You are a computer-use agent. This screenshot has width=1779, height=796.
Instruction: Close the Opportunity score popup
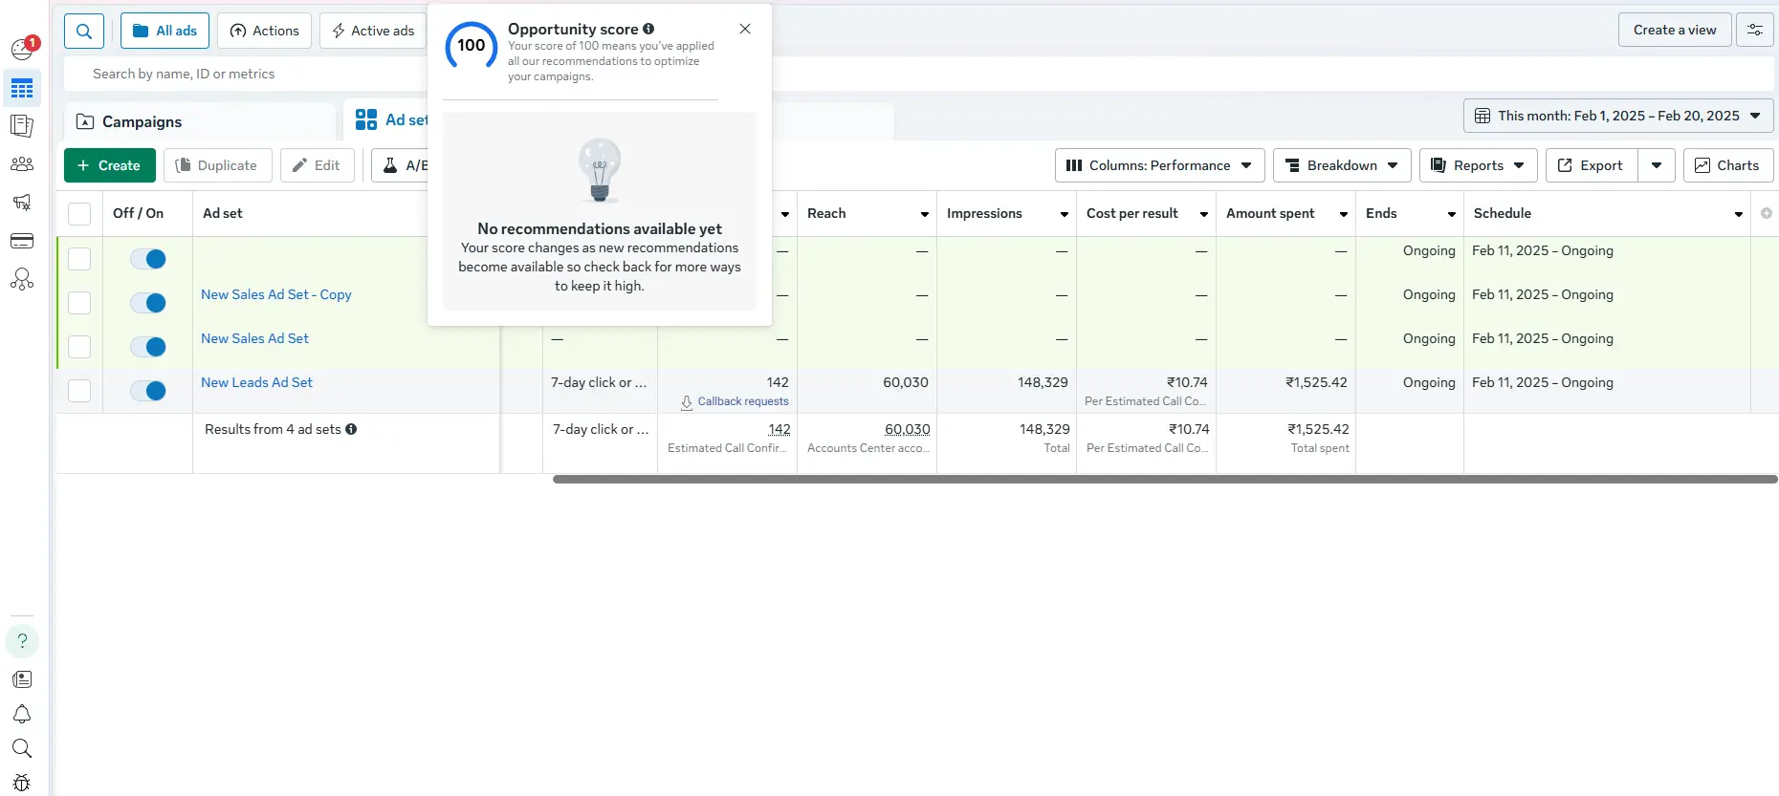coord(745,30)
